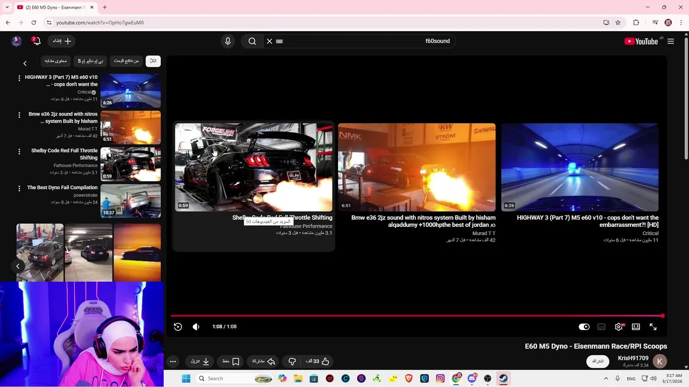Open The Best Dyno Fail Compilation thumbnail

click(x=130, y=200)
